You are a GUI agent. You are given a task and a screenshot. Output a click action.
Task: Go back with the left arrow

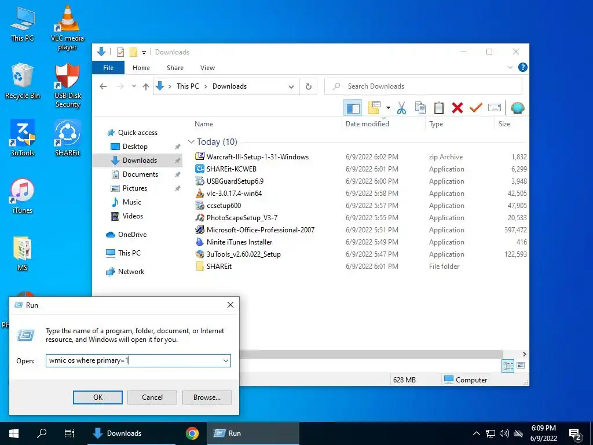pos(103,87)
